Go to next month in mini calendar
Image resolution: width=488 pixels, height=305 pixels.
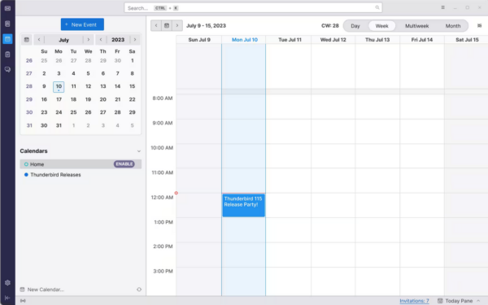(x=89, y=40)
